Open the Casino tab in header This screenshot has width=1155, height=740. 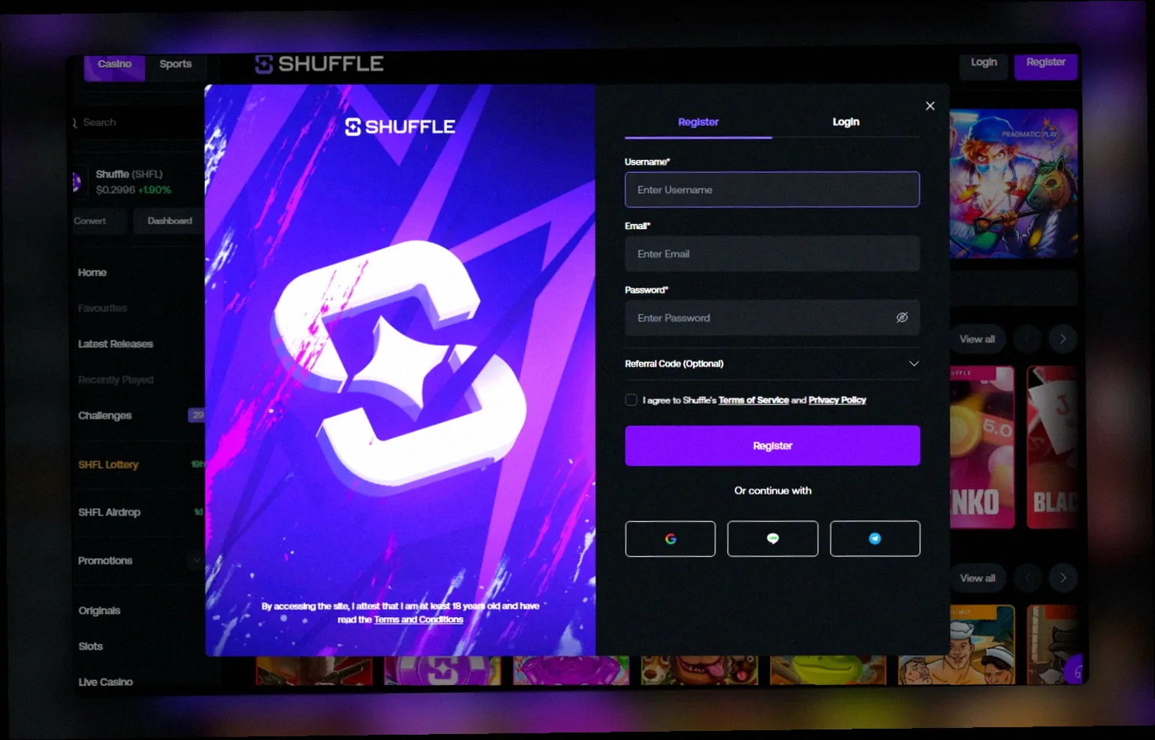click(114, 65)
